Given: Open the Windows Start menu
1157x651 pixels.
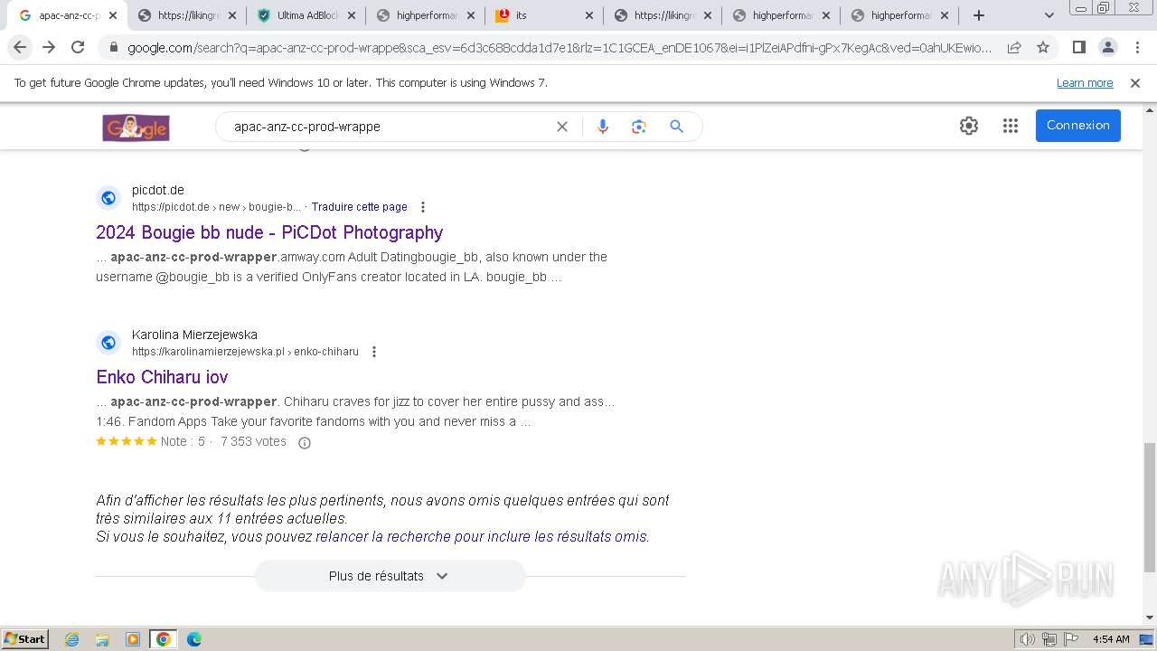Looking at the screenshot, I should pyautogui.click(x=25, y=639).
